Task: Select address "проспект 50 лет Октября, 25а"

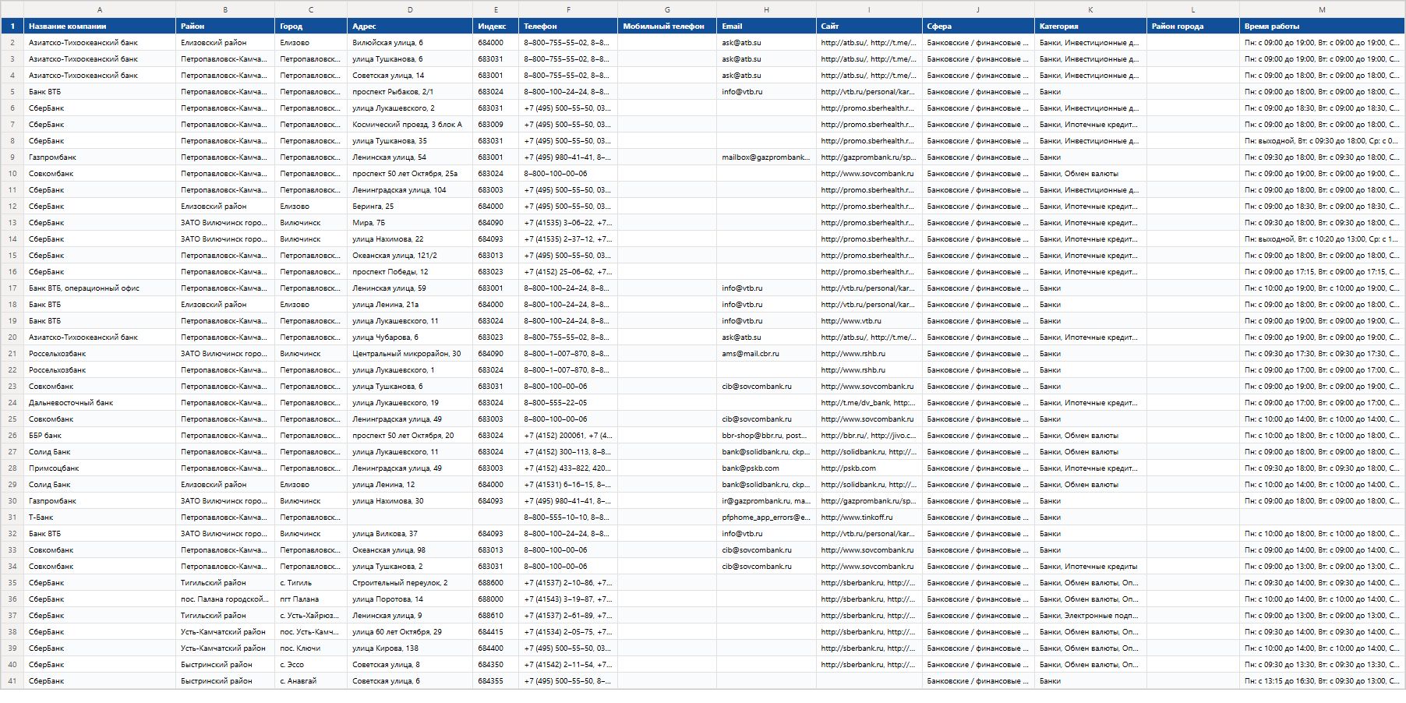Action: [410, 174]
